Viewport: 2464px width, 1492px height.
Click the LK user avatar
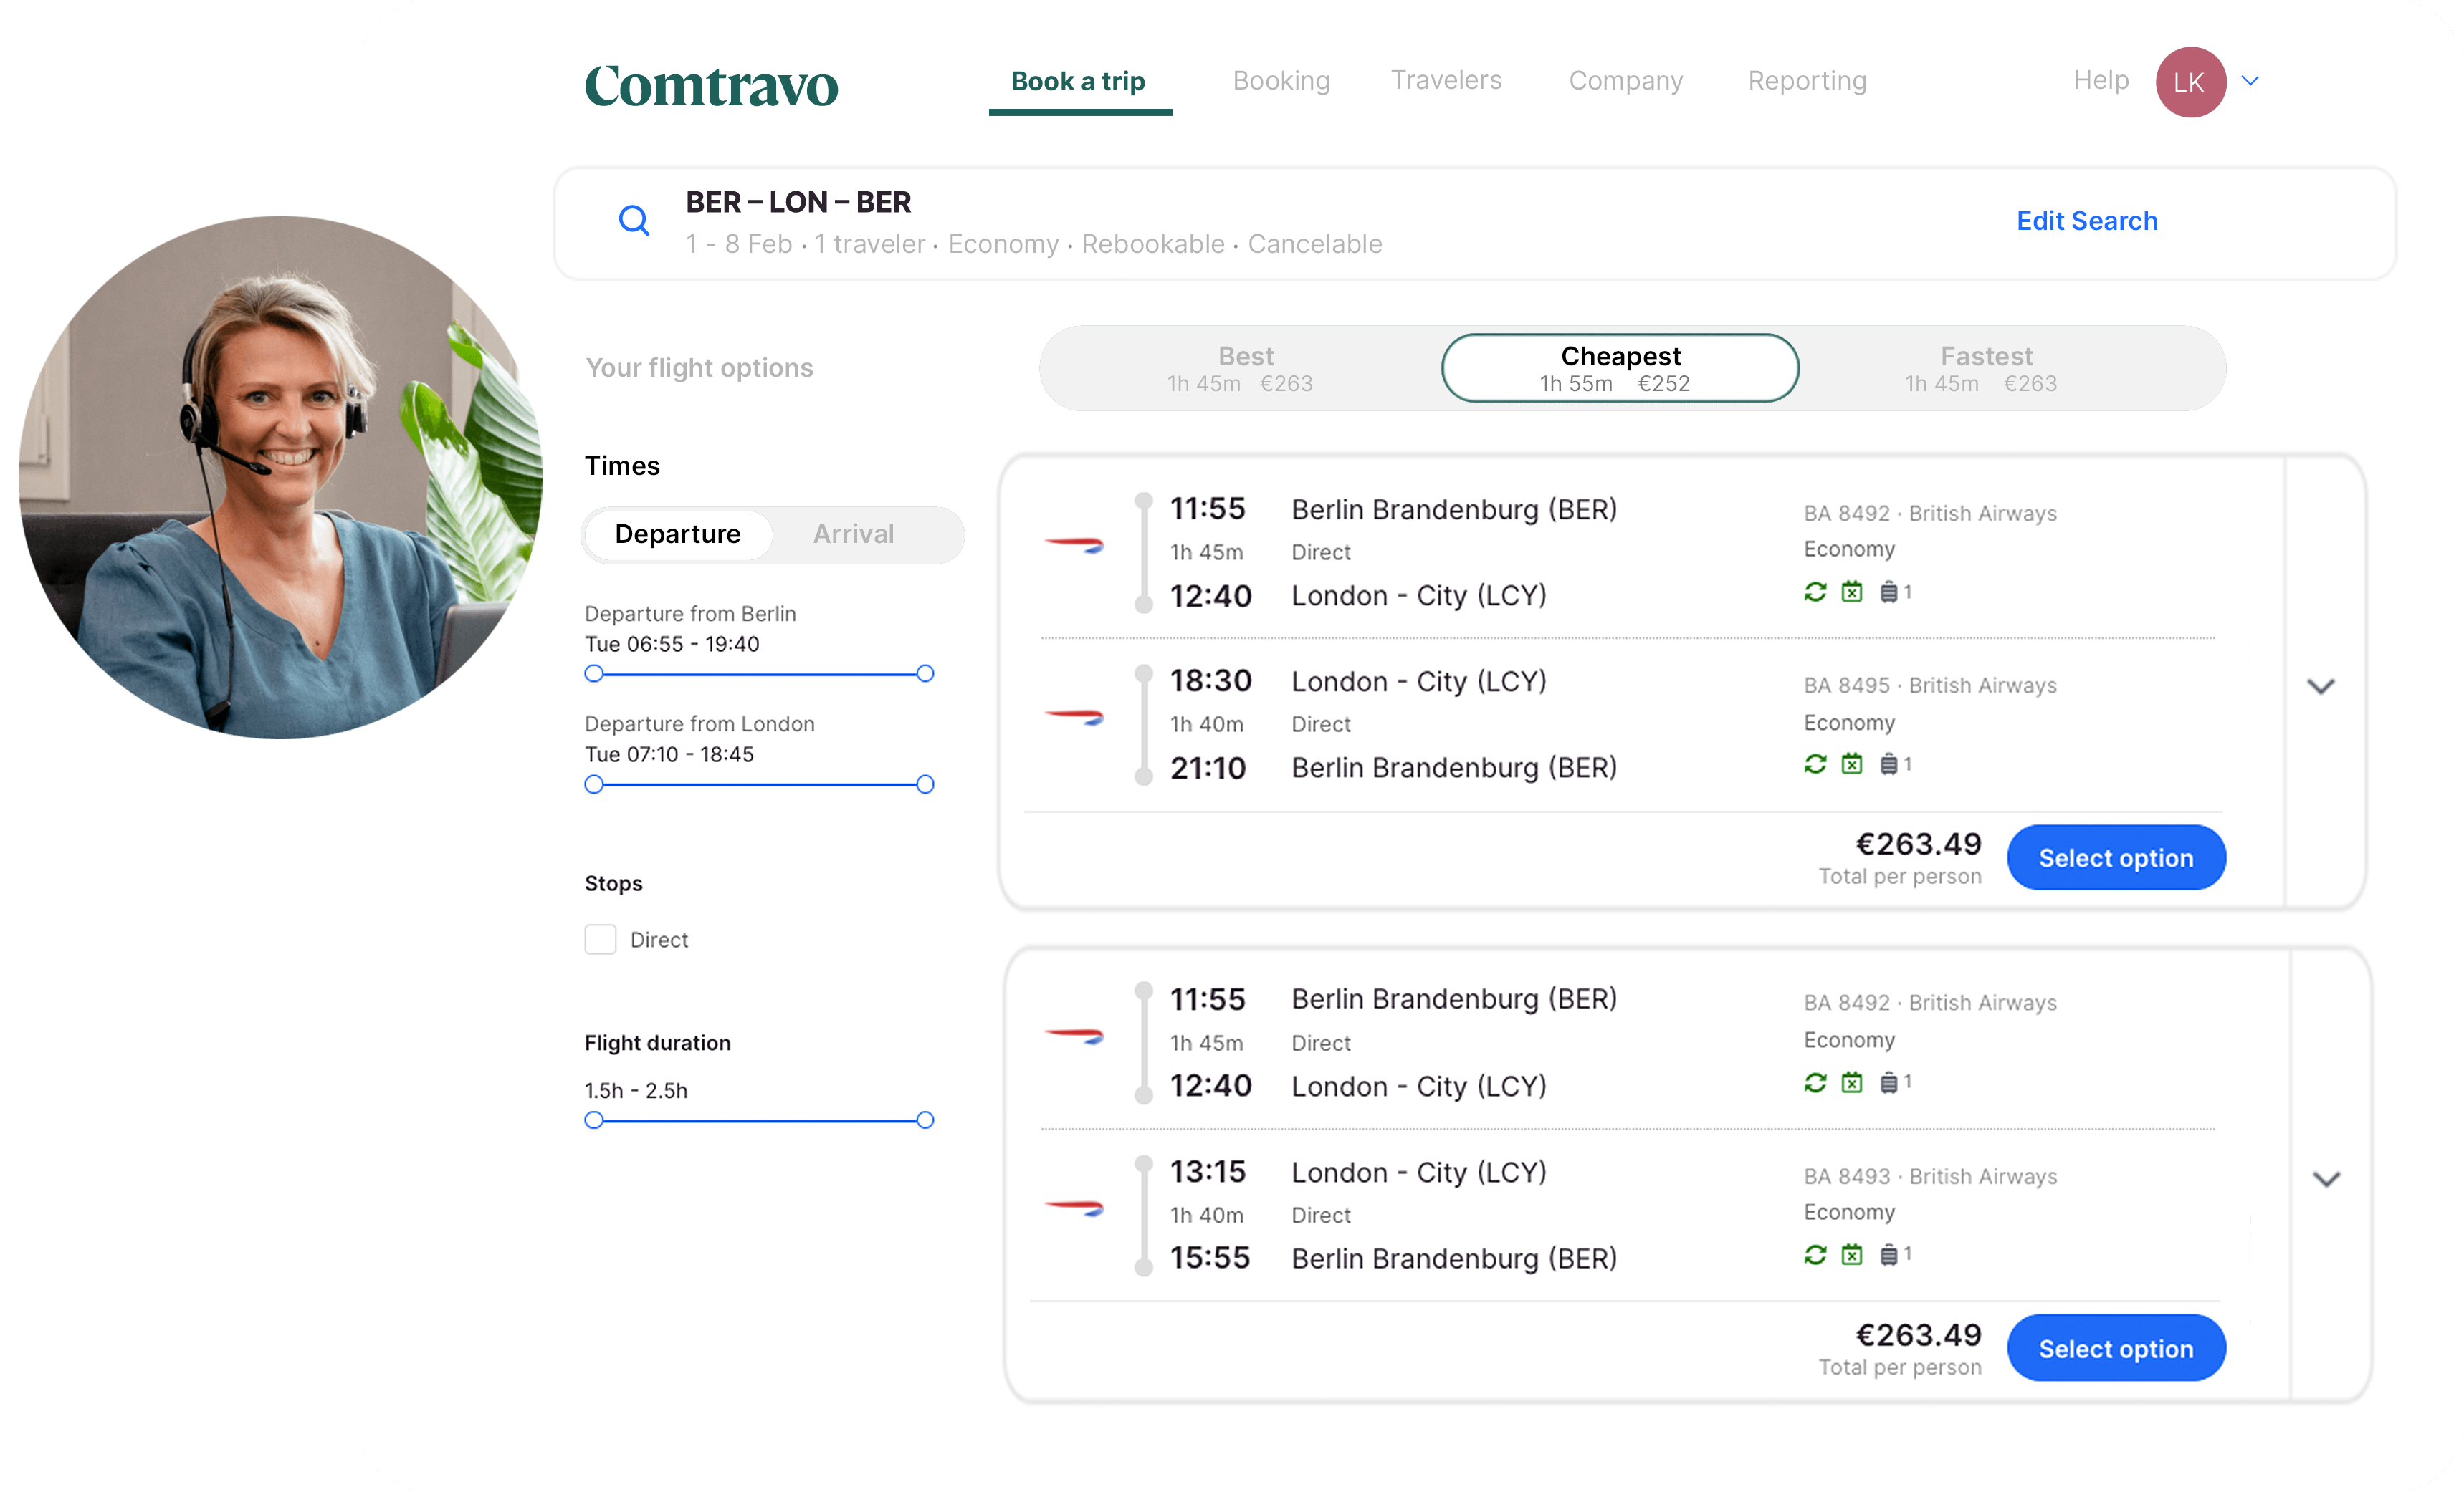(x=2190, y=82)
